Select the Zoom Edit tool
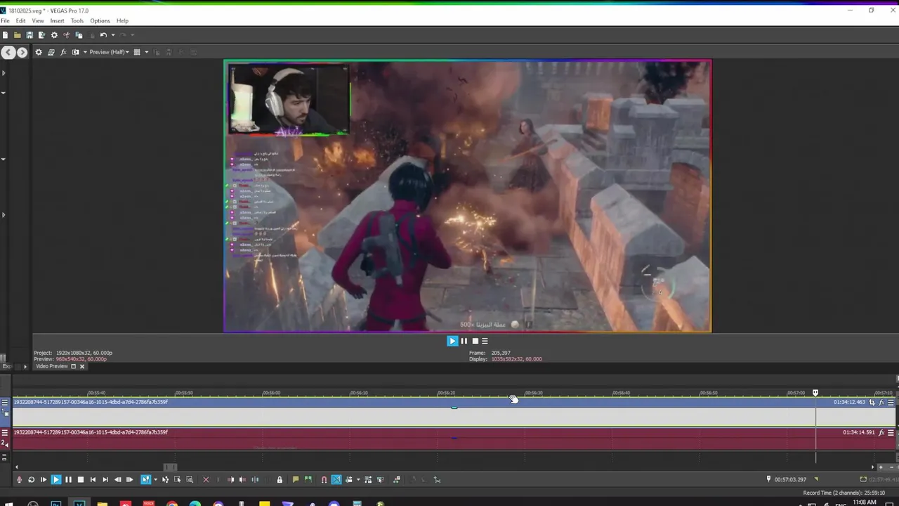The height and width of the screenshot is (506, 899). [190, 479]
